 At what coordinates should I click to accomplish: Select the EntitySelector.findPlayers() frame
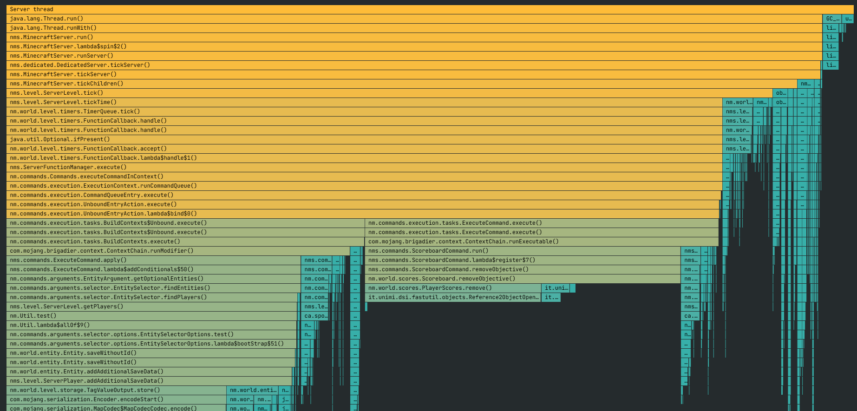(x=152, y=297)
